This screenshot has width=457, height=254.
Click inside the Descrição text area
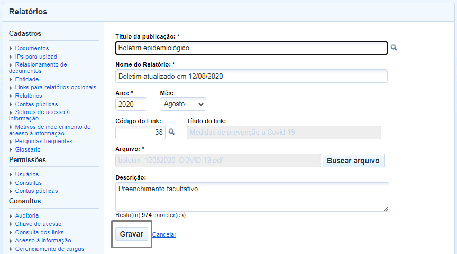[252, 197]
